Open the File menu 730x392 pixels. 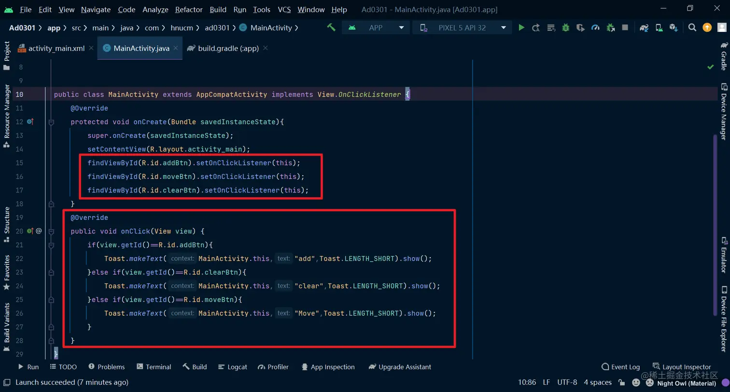click(26, 9)
